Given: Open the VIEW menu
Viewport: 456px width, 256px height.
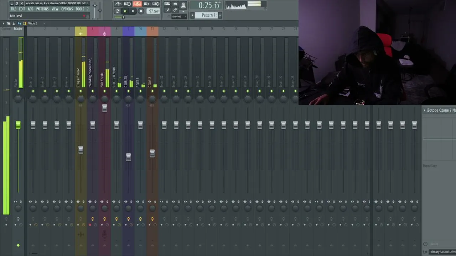Looking at the screenshot, I should pyautogui.click(x=55, y=9).
